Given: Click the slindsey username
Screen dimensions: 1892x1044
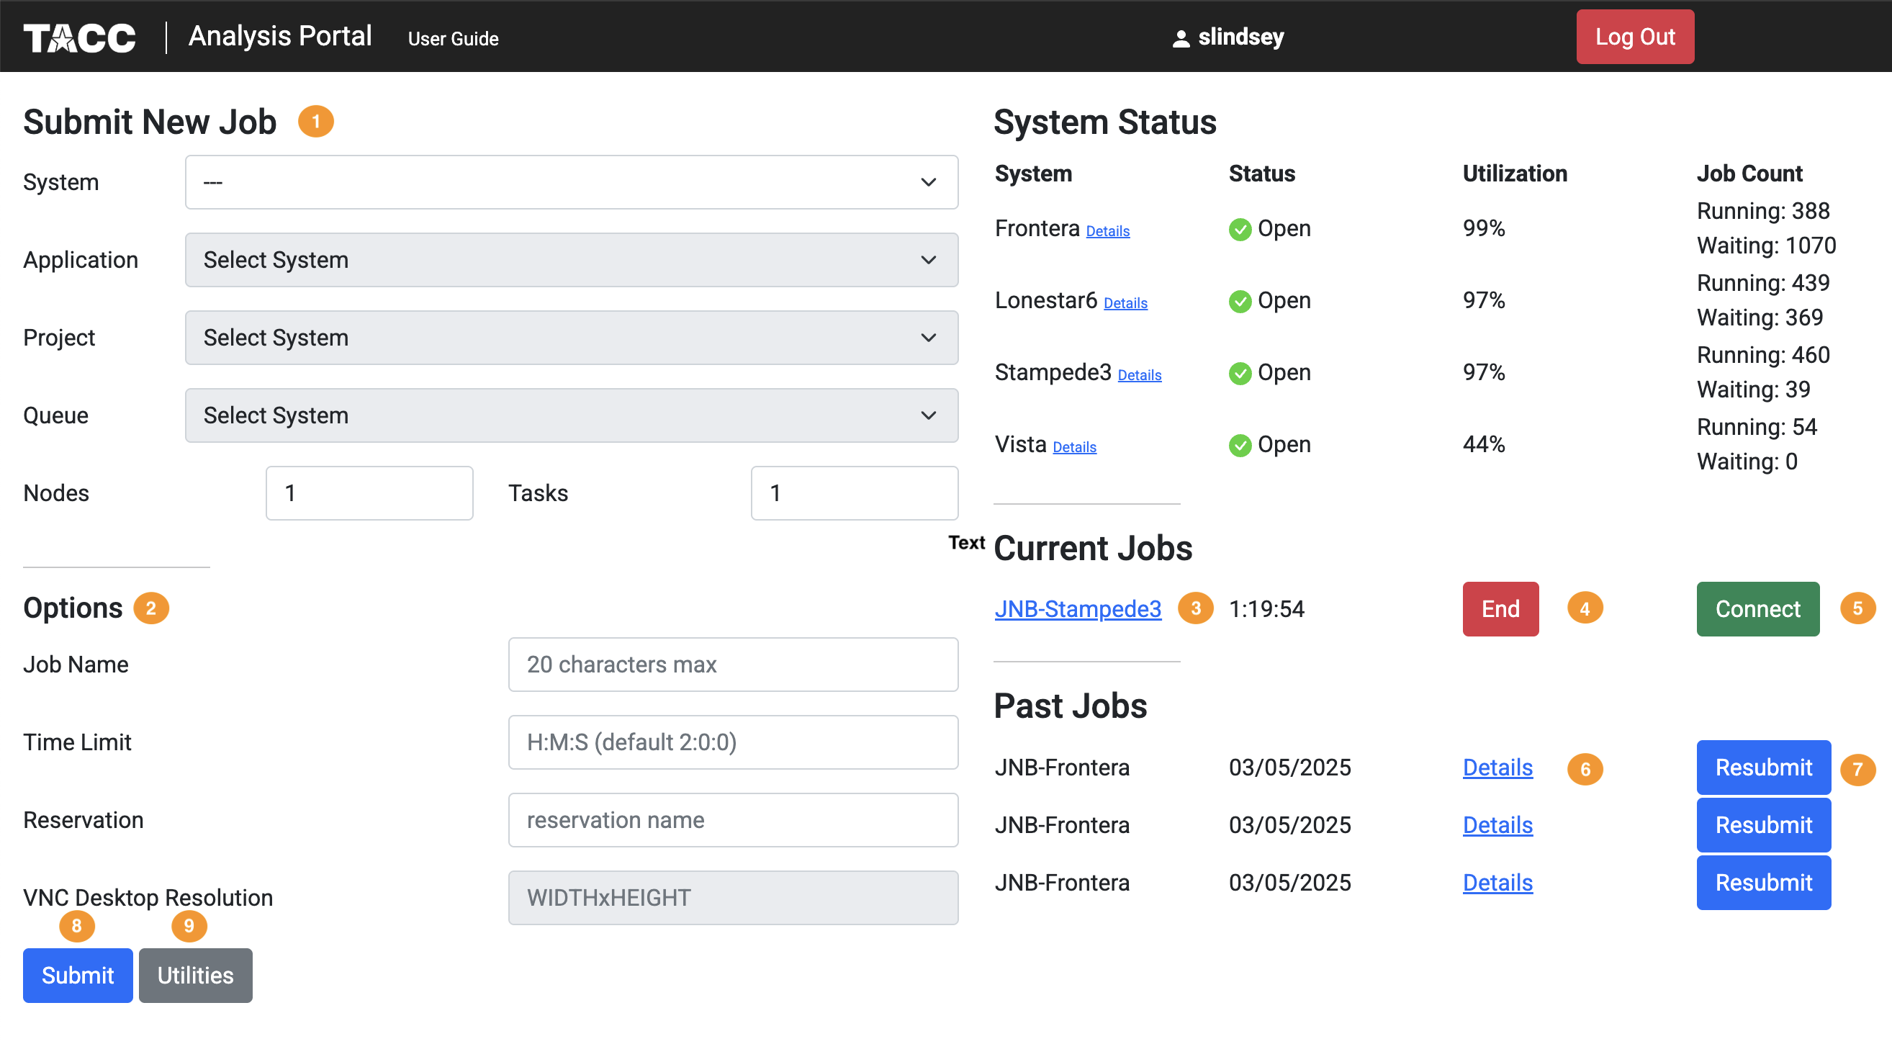Looking at the screenshot, I should tap(1240, 37).
